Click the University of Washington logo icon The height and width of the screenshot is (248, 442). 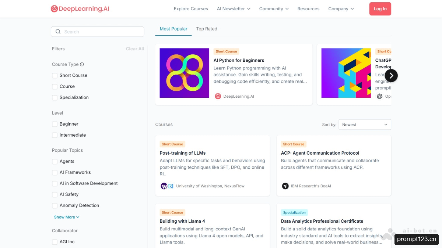[164, 186]
